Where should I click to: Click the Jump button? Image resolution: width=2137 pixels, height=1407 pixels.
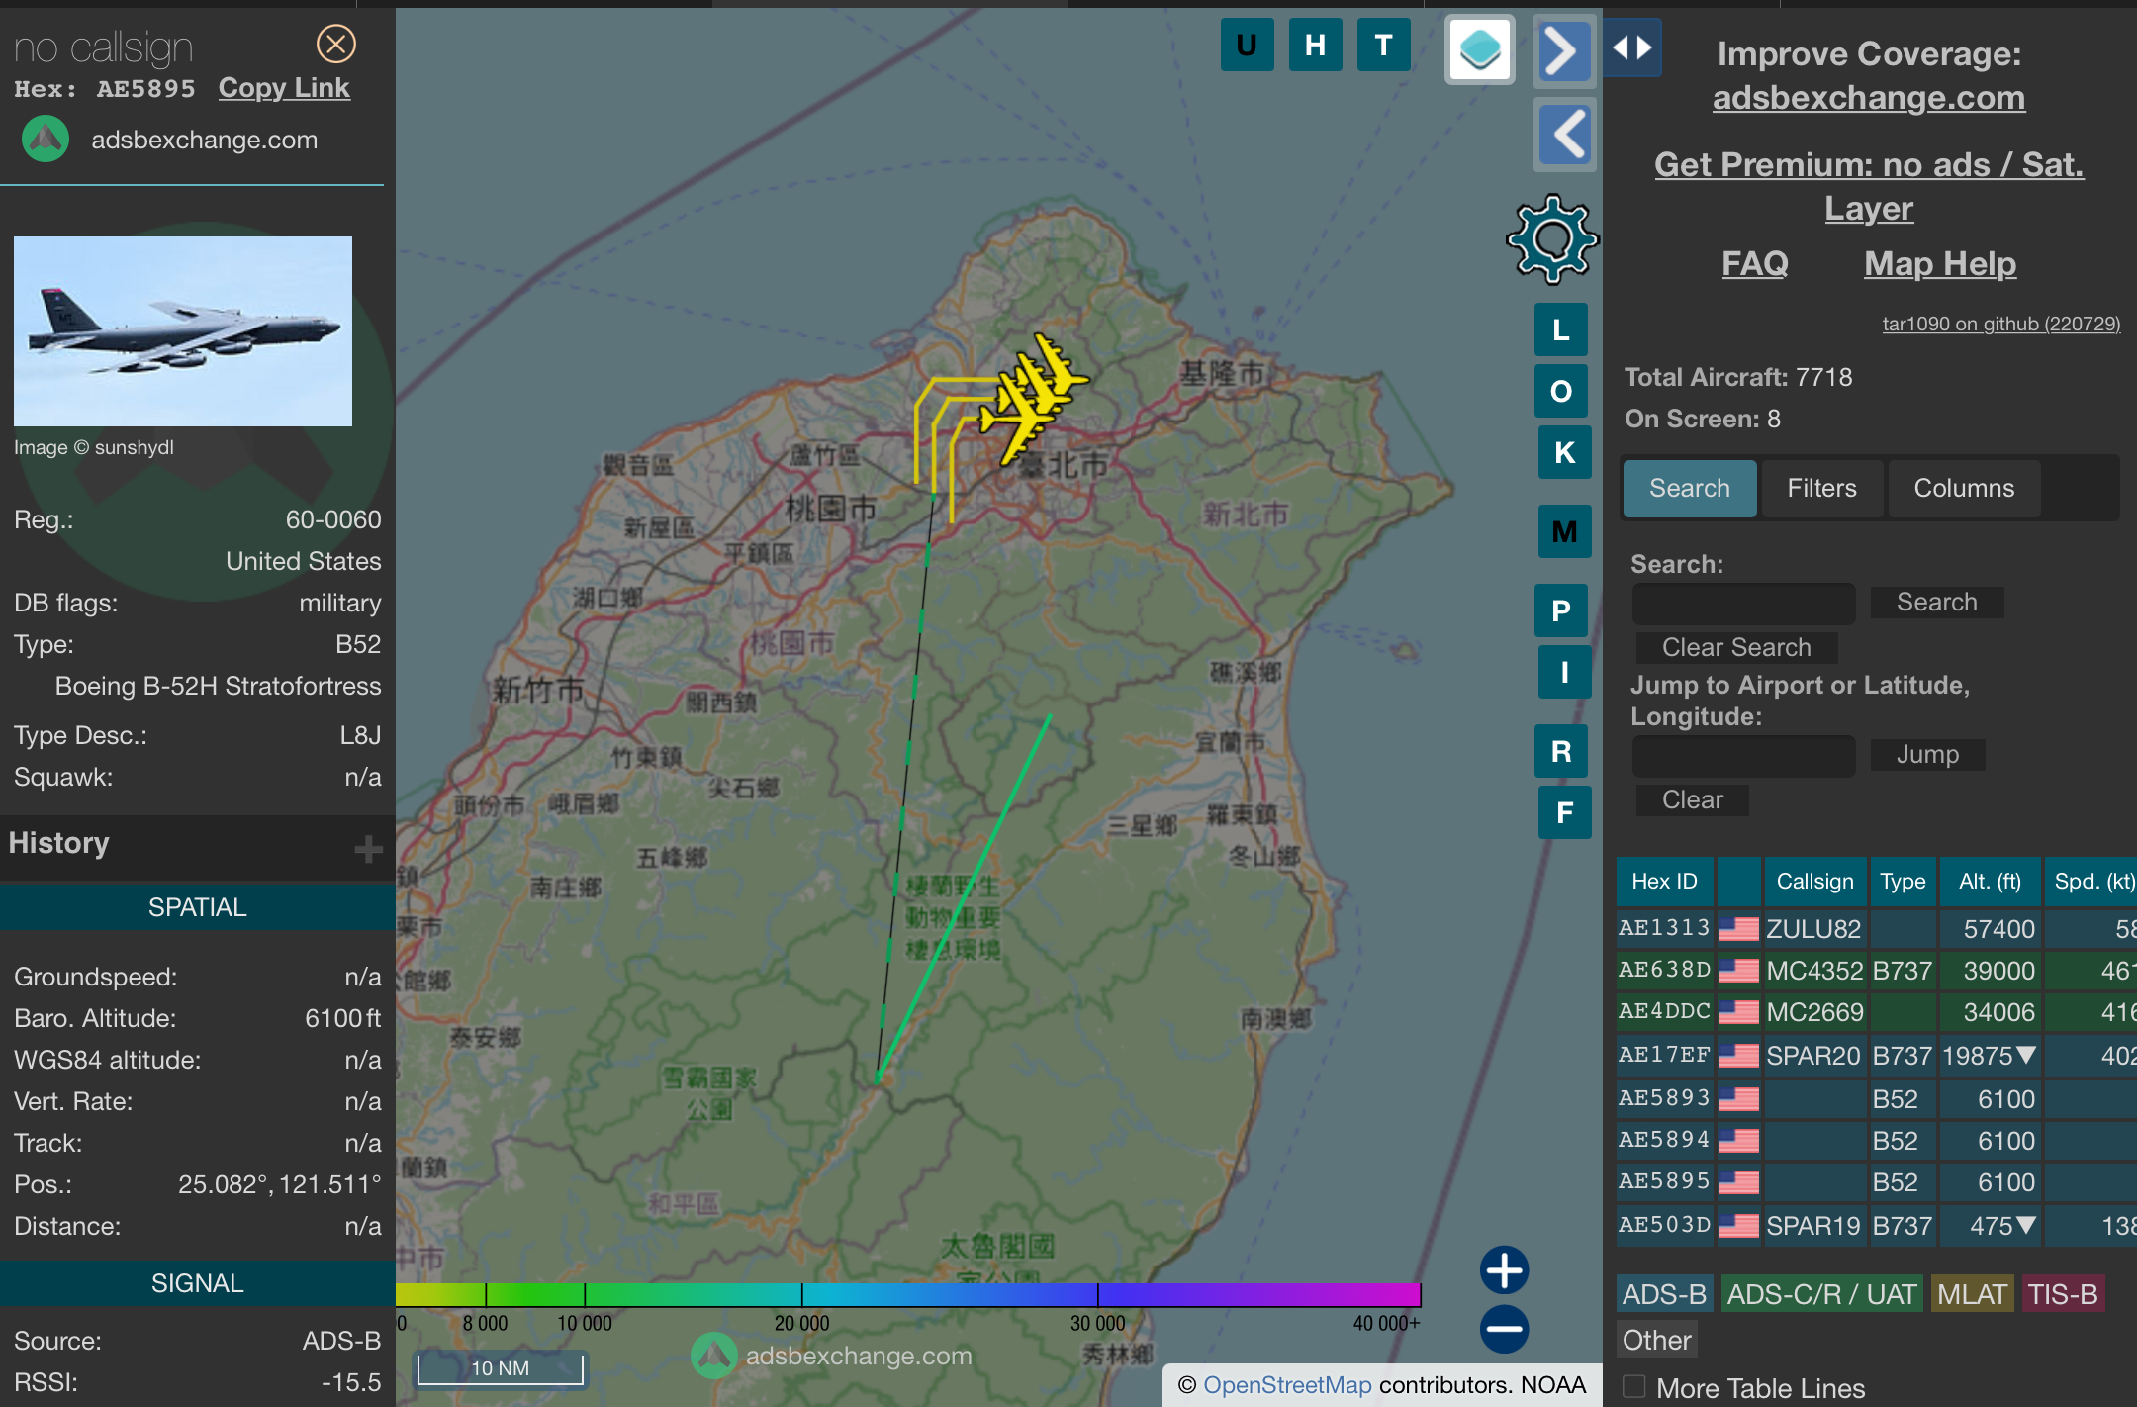click(x=1927, y=754)
